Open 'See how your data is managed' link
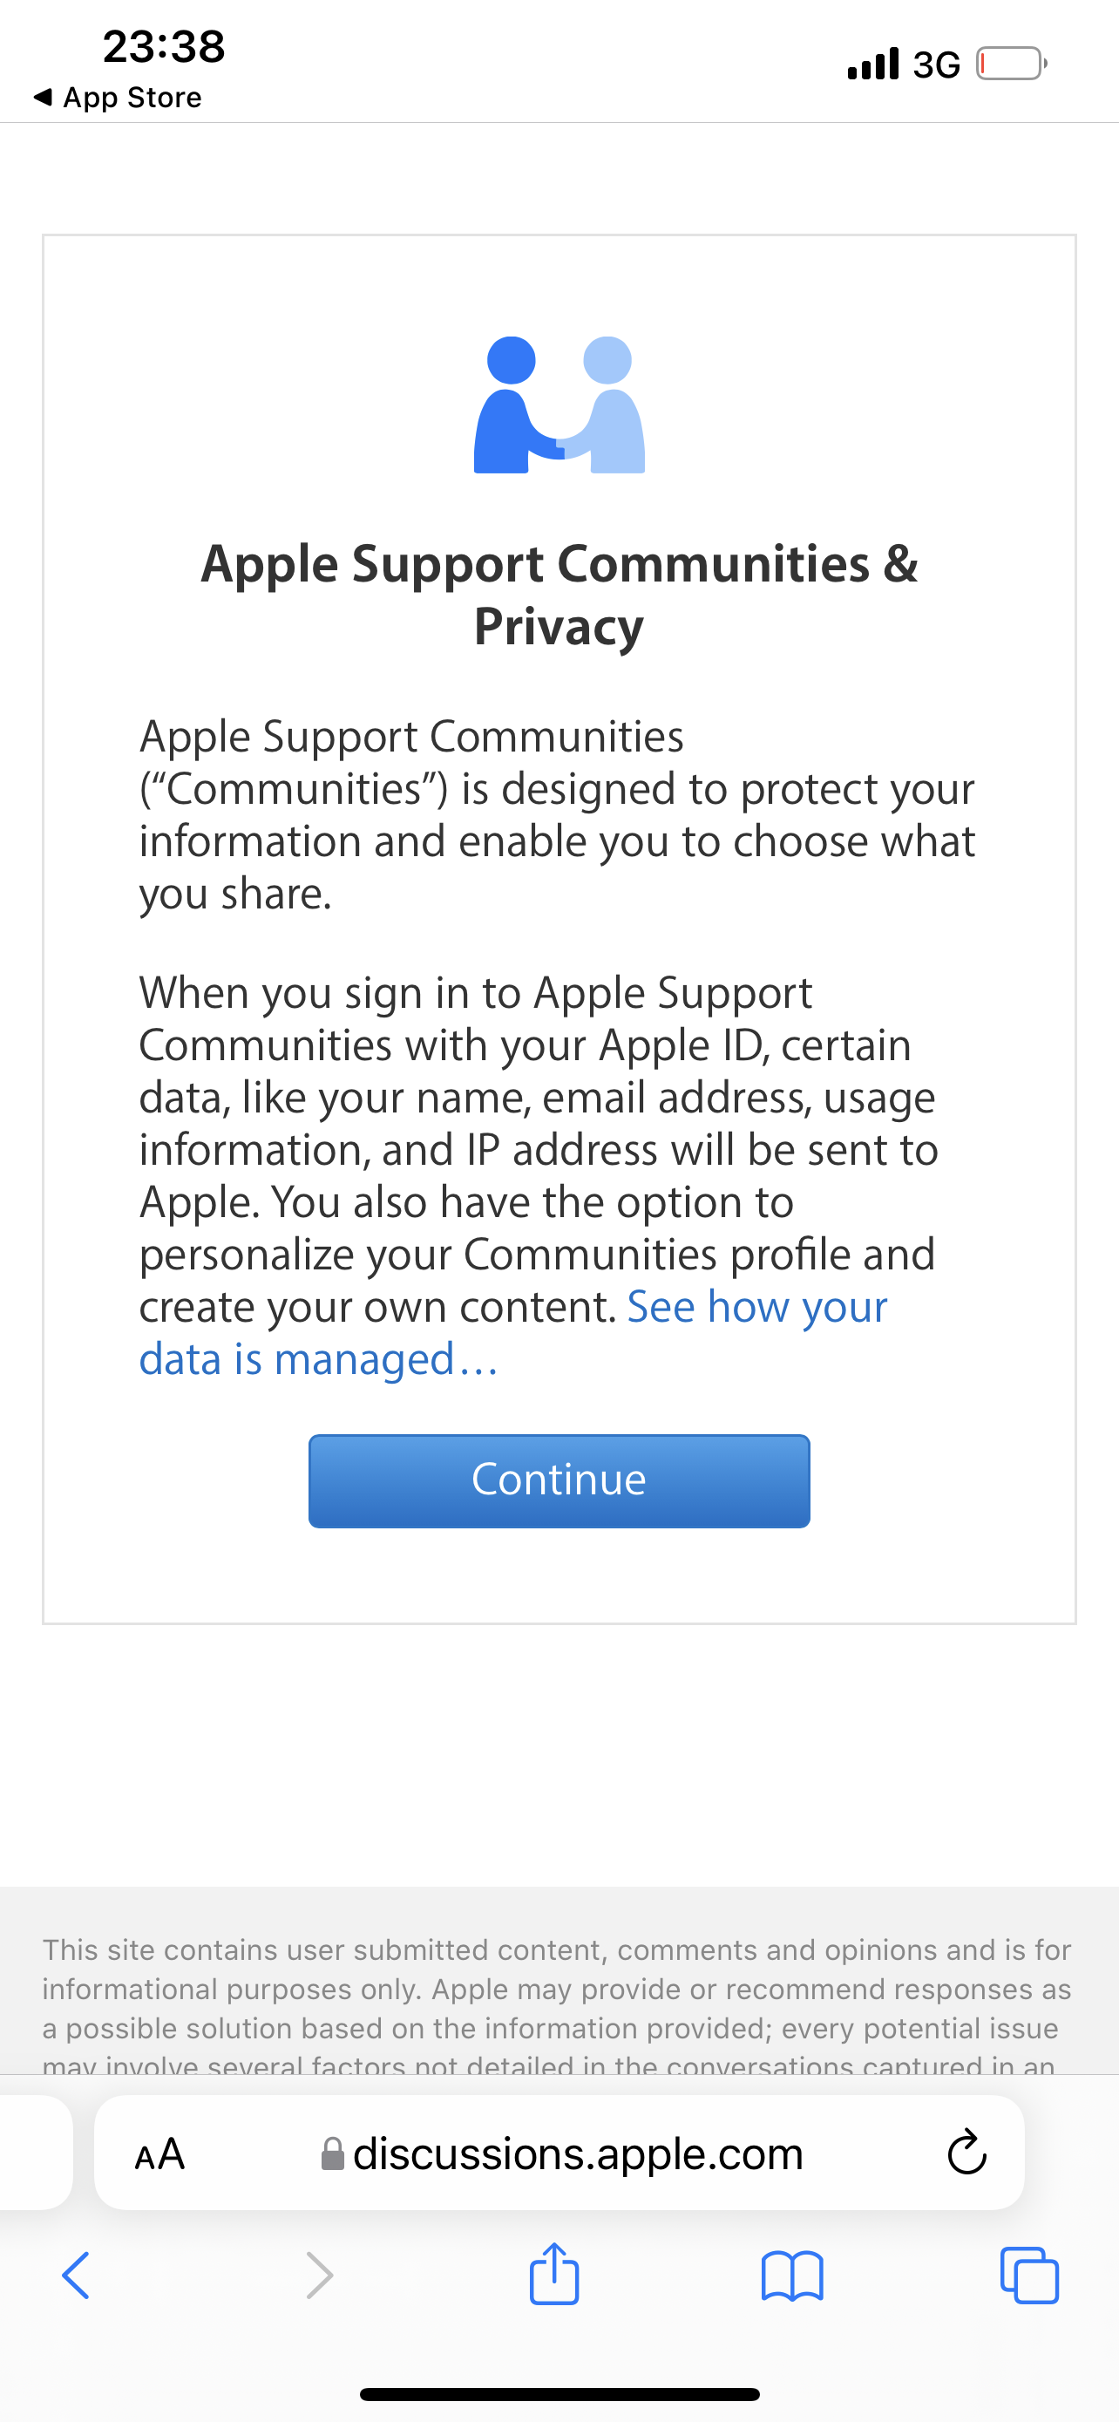The image size is (1119, 2422). point(320,1359)
